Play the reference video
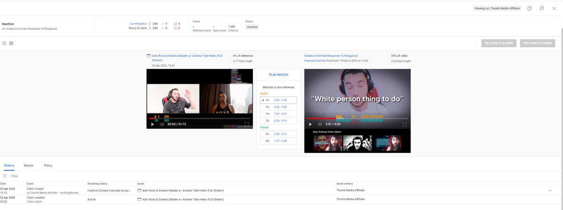Viewport: 563px width, 210px height. 152,124
